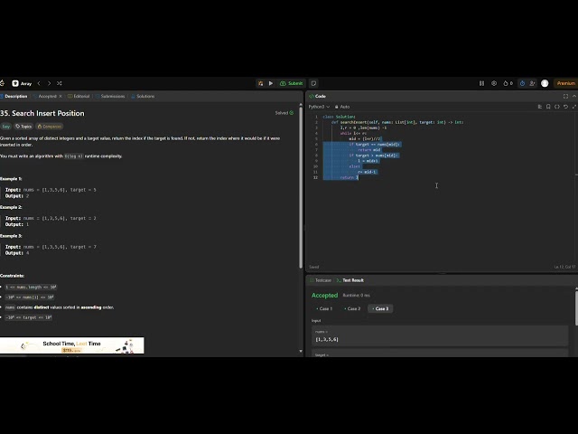Click the School Time ad banner
578x434 pixels.
click(x=72, y=345)
